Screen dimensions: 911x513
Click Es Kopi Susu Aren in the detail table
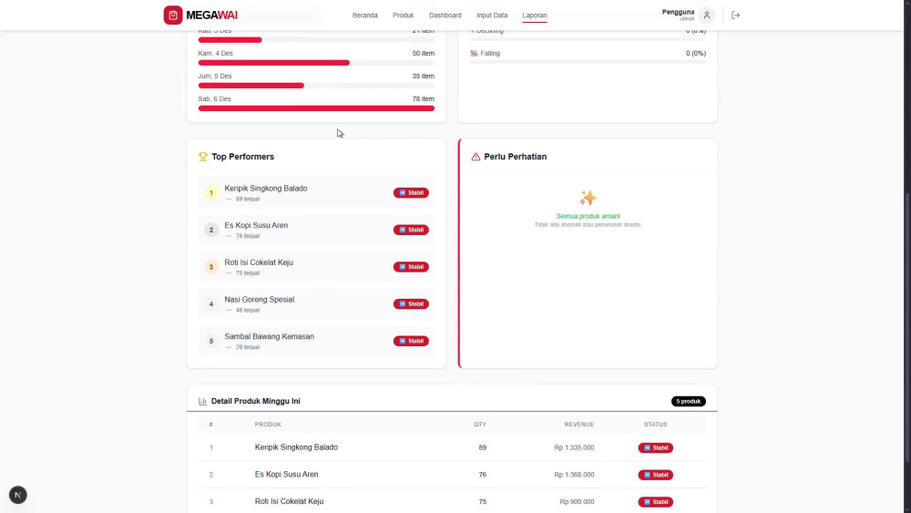286,475
